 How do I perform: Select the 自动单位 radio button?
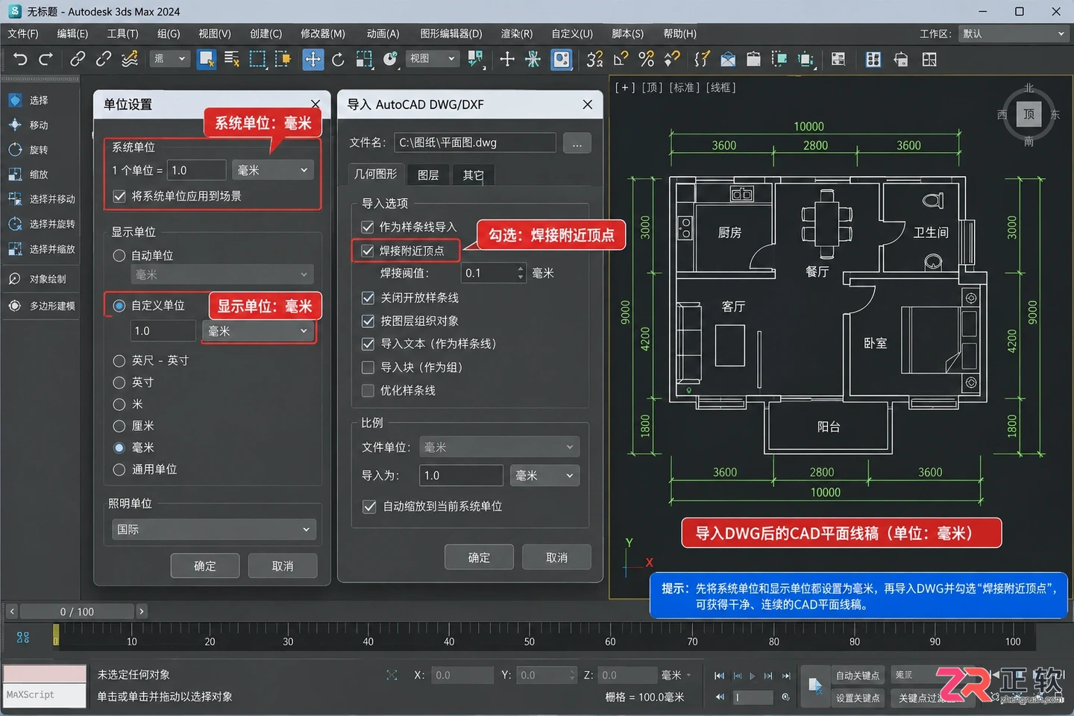pos(119,255)
